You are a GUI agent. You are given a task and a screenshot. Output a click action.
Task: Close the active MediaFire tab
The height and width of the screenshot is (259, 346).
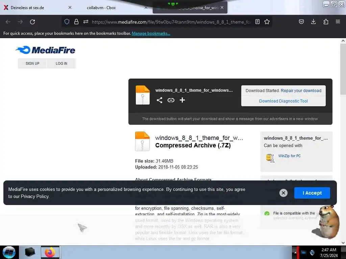coord(222,7)
